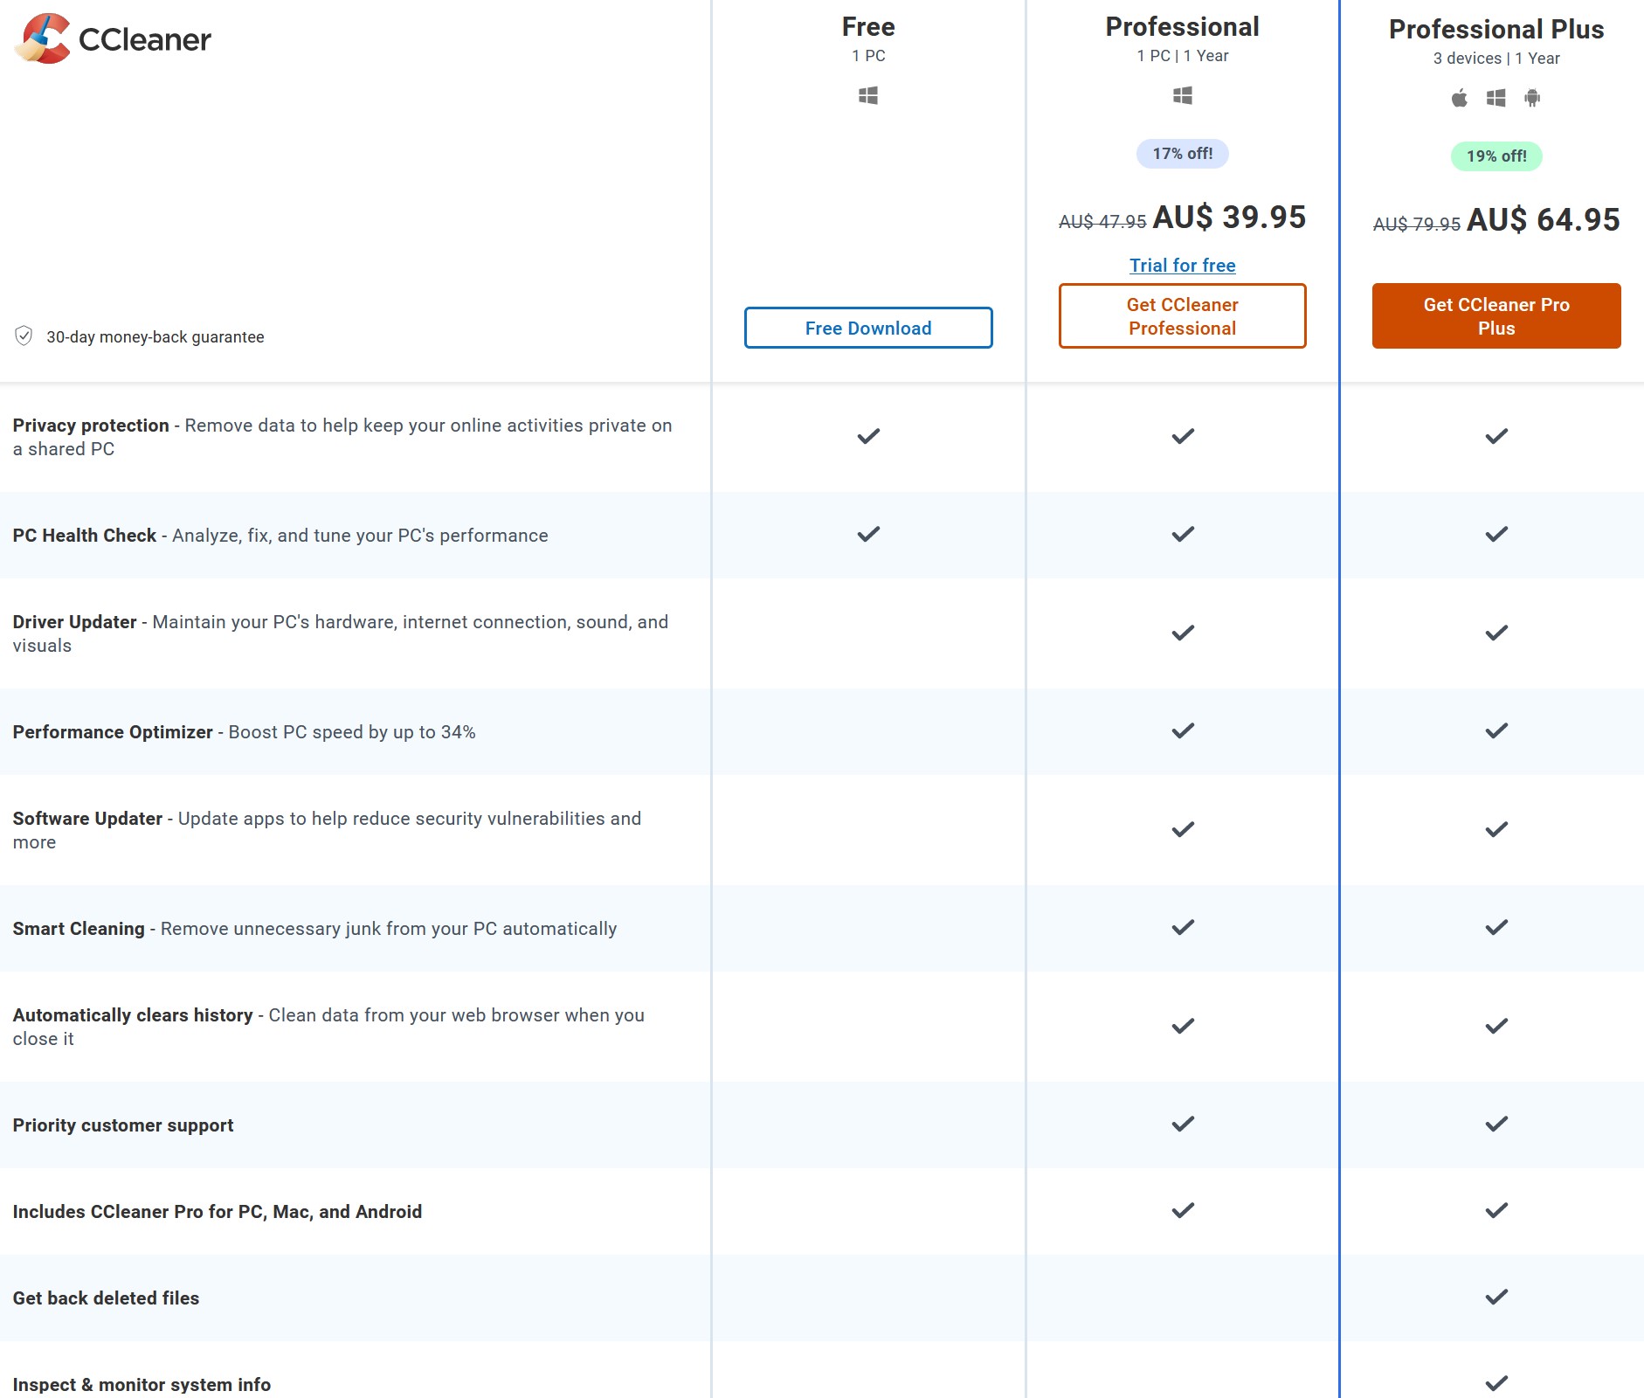
Task: Click the 19% off green badge
Action: tap(1495, 156)
